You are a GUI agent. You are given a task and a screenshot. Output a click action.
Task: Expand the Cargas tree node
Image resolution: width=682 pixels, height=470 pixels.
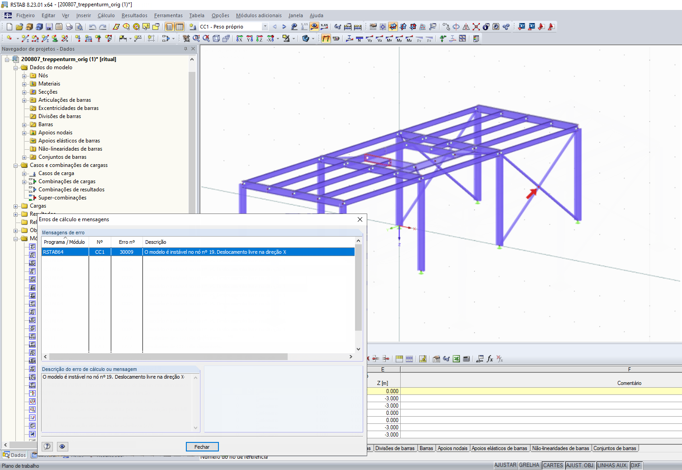coord(16,206)
